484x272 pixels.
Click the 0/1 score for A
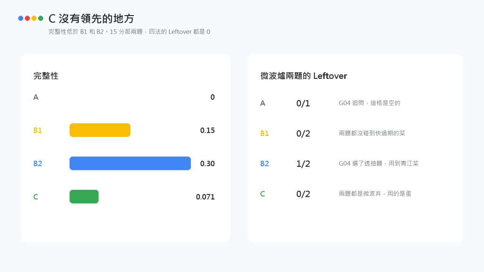click(x=303, y=103)
